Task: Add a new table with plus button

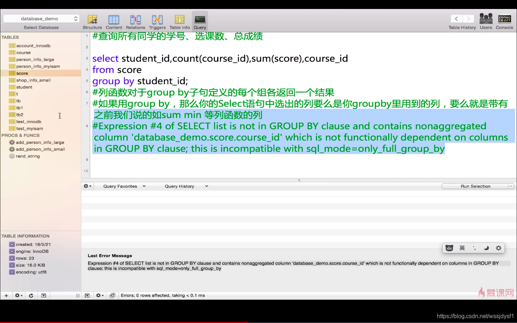Action: coord(6,296)
